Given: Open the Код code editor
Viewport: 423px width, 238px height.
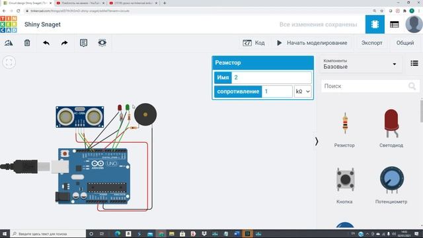Looking at the screenshot, I should [x=254, y=43].
